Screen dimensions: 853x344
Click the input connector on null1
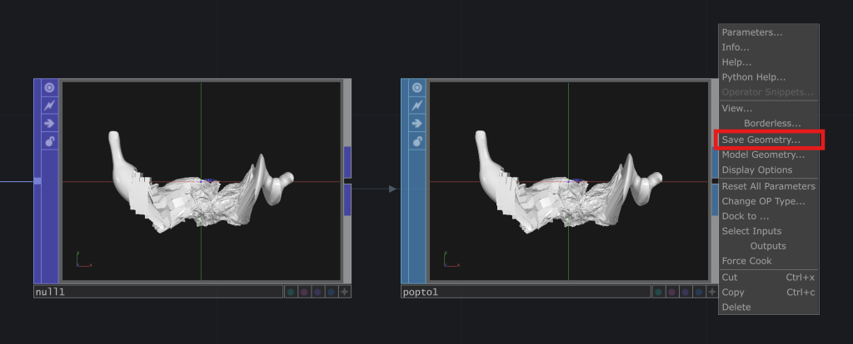37,180
